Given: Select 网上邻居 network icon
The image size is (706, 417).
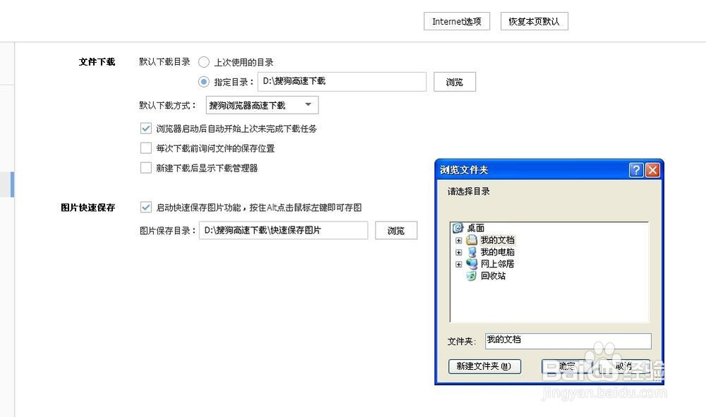Looking at the screenshot, I should [x=472, y=264].
